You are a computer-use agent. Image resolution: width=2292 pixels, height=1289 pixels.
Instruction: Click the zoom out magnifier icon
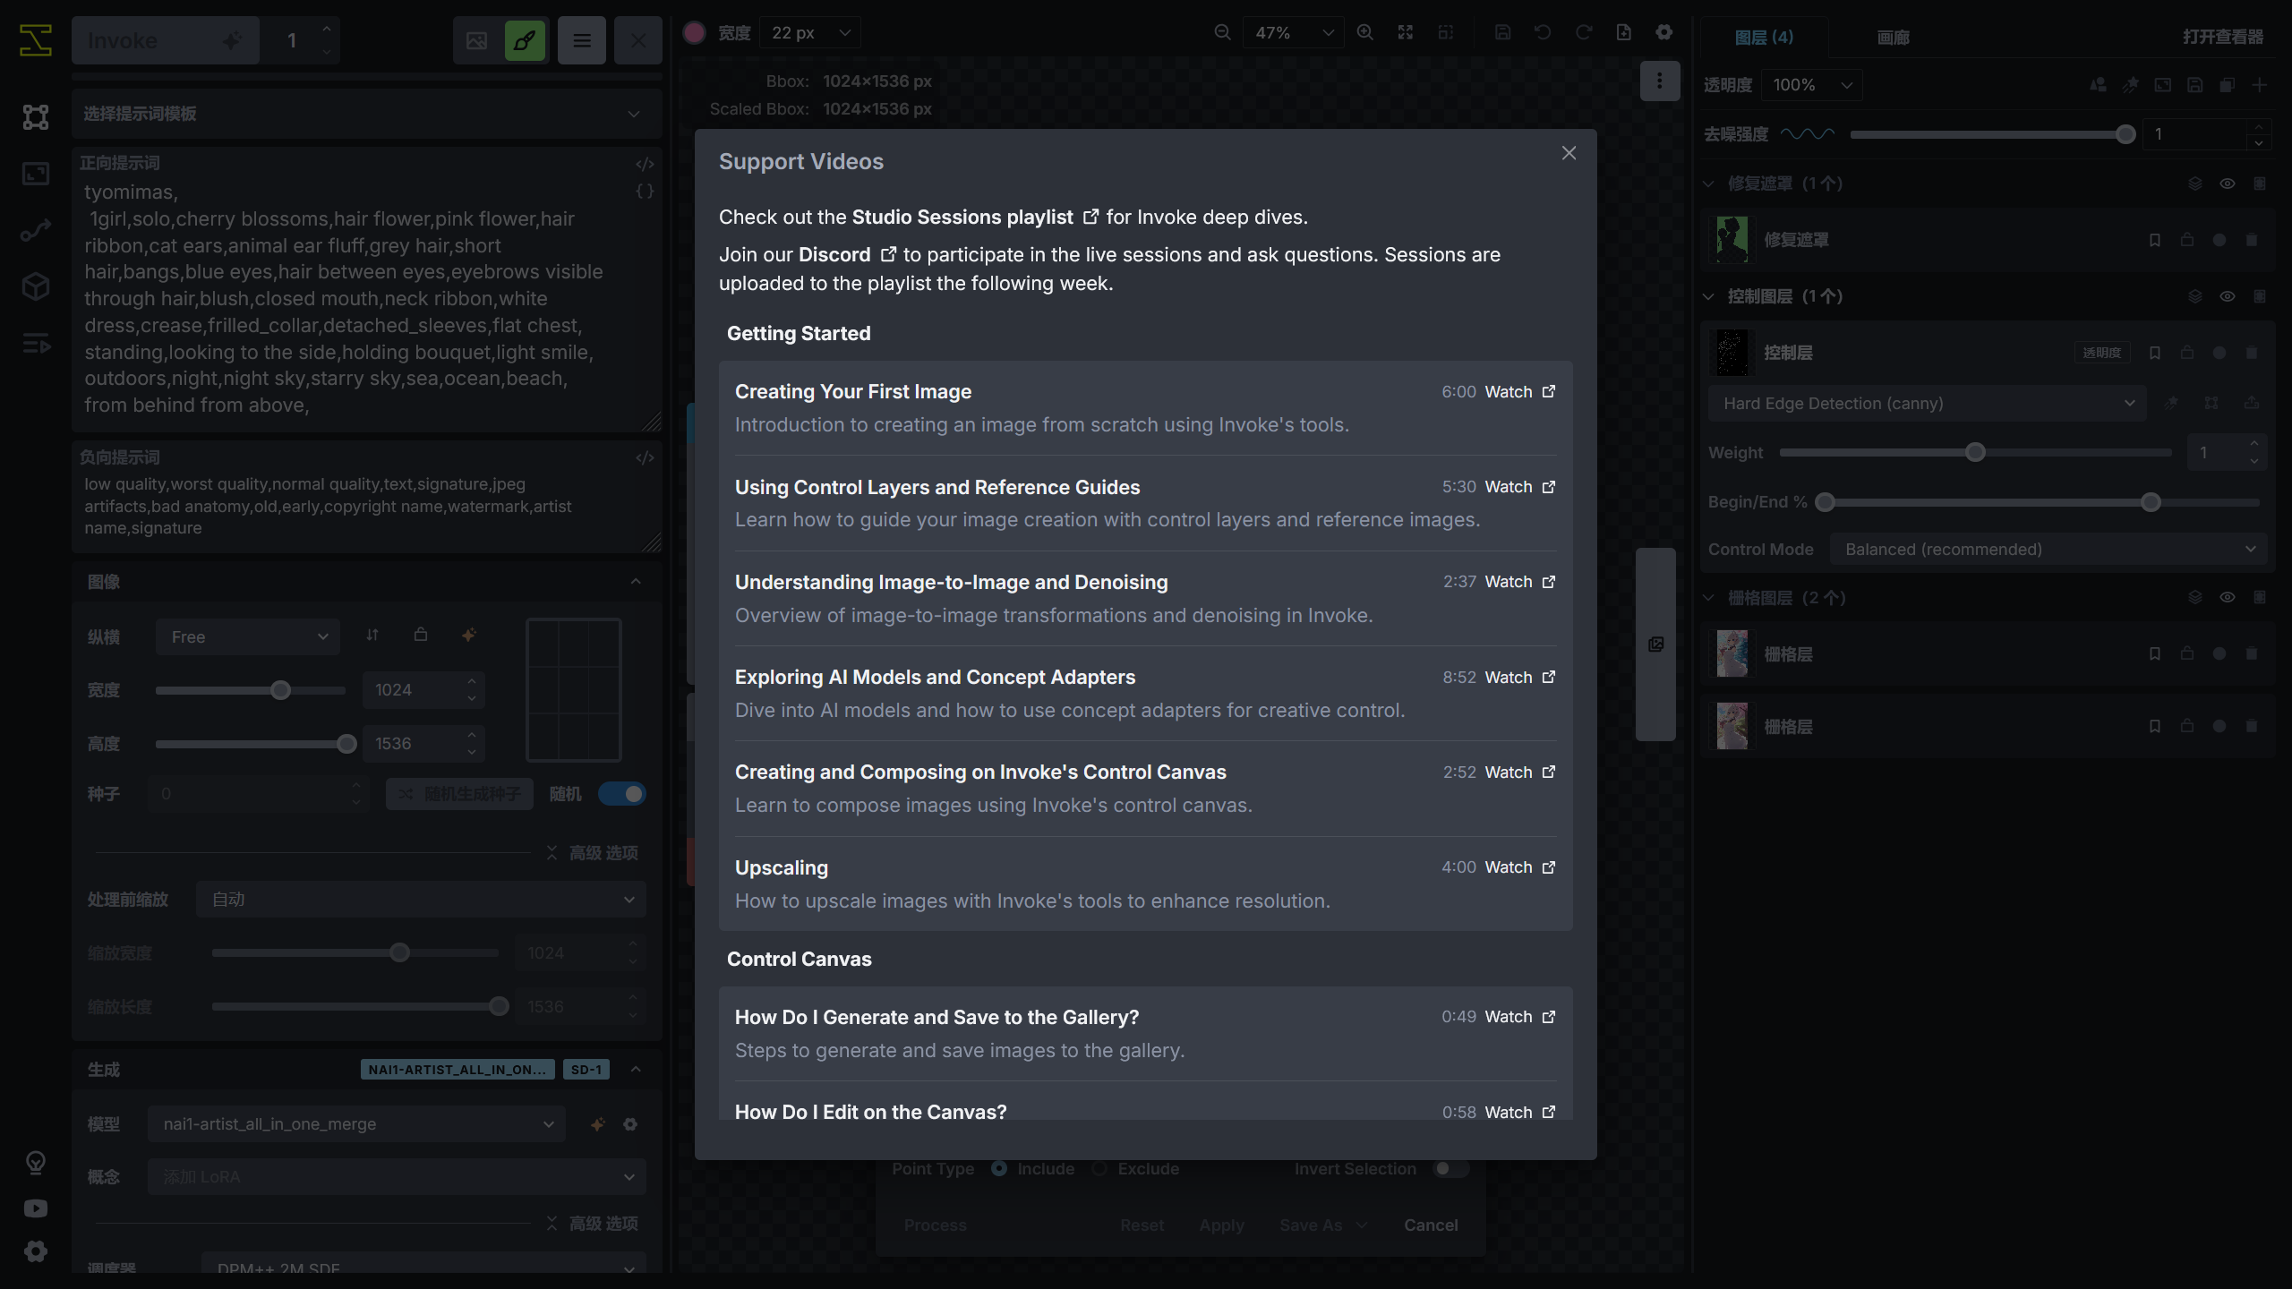tap(1222, 33)
